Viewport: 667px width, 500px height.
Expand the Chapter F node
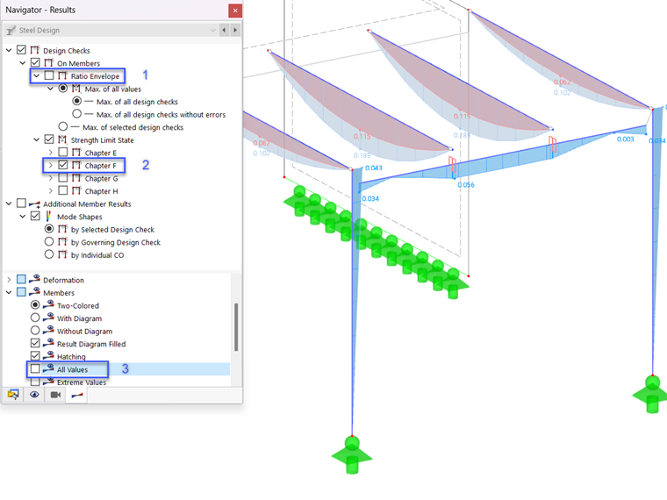50,165
